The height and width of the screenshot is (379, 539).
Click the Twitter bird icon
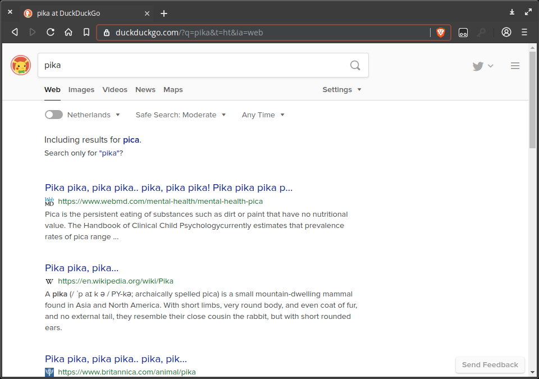point(478,66)
